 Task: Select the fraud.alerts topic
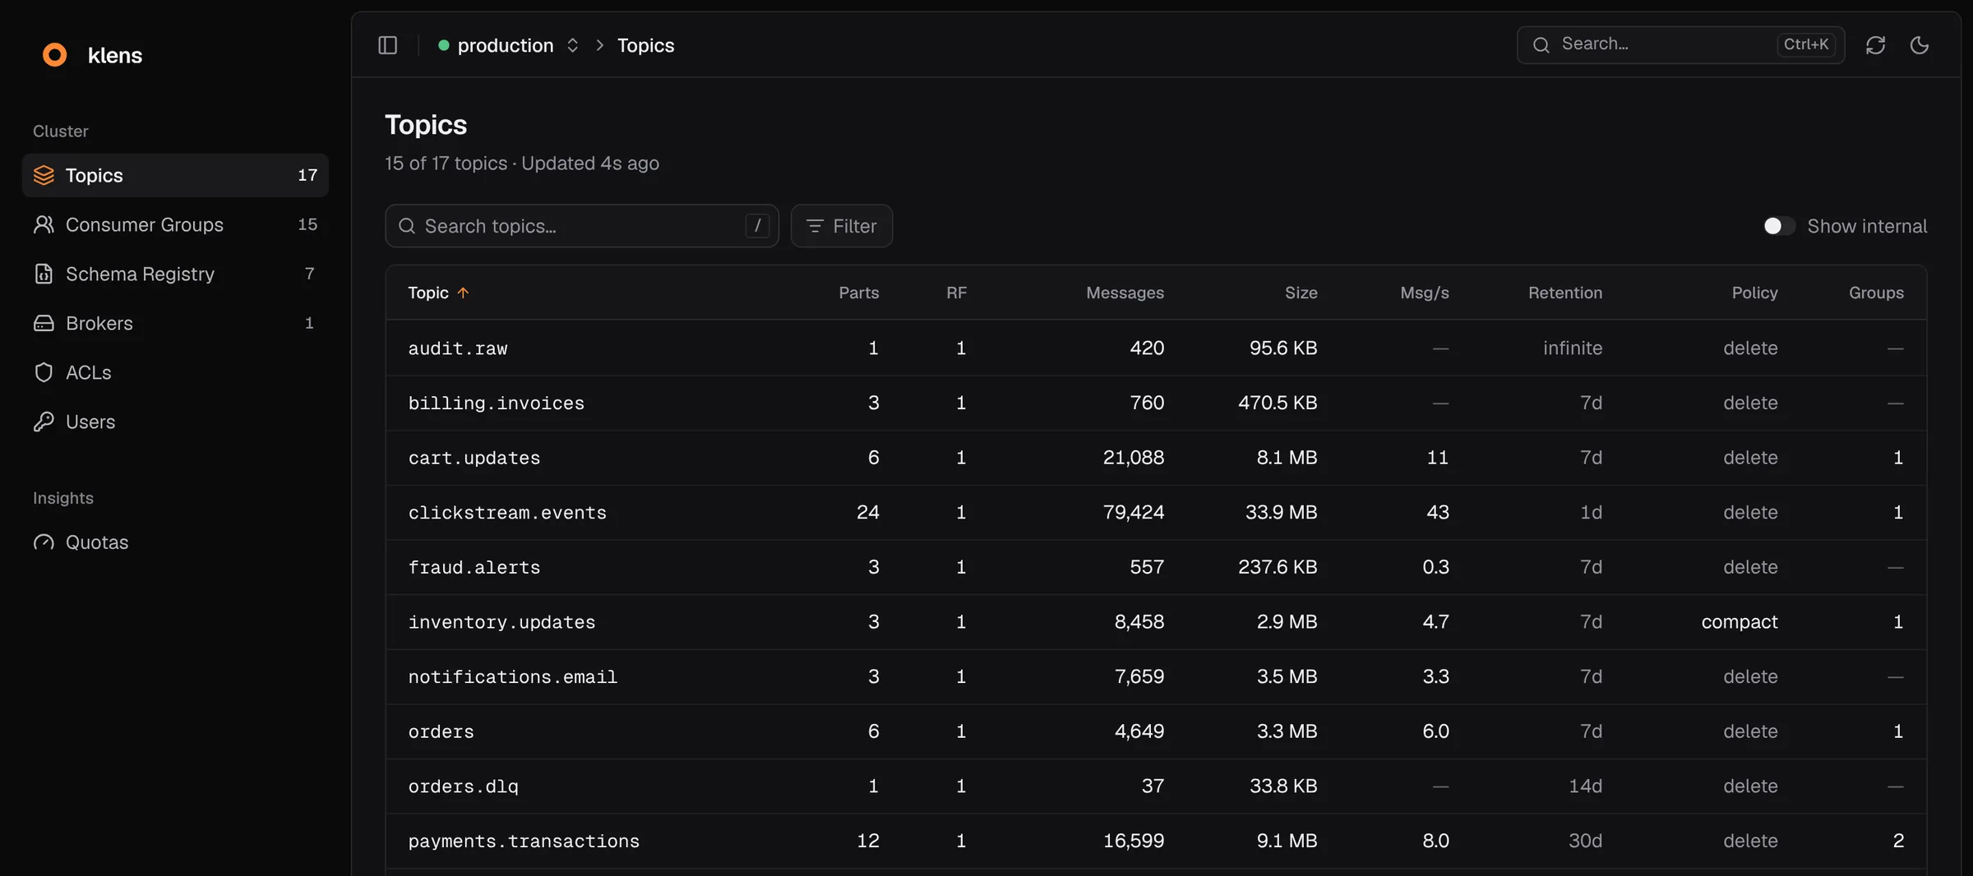point(474,568)
